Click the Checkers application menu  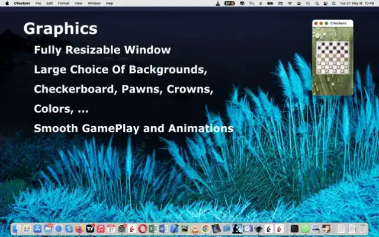coord(22,3)
